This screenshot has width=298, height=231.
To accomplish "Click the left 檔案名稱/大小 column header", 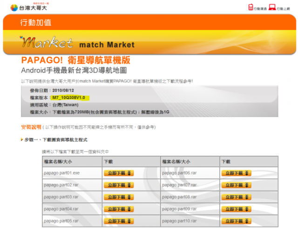I will coord(58,161).
